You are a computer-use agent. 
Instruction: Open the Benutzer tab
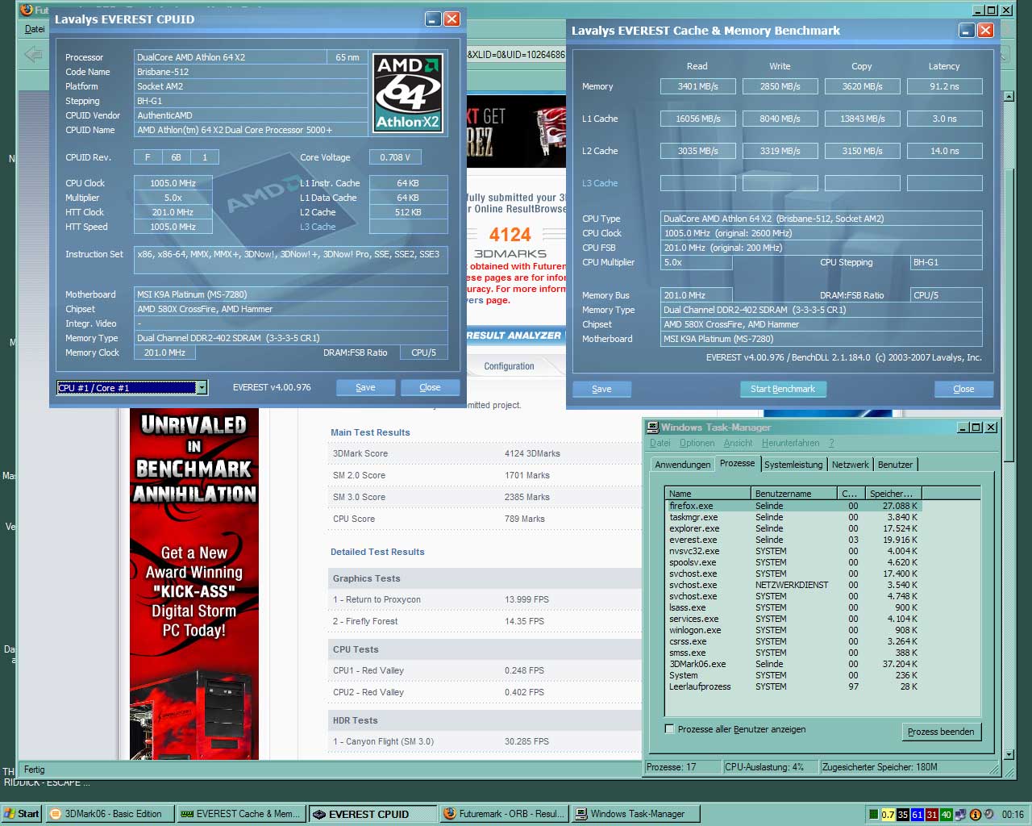(x=895, y=465)
